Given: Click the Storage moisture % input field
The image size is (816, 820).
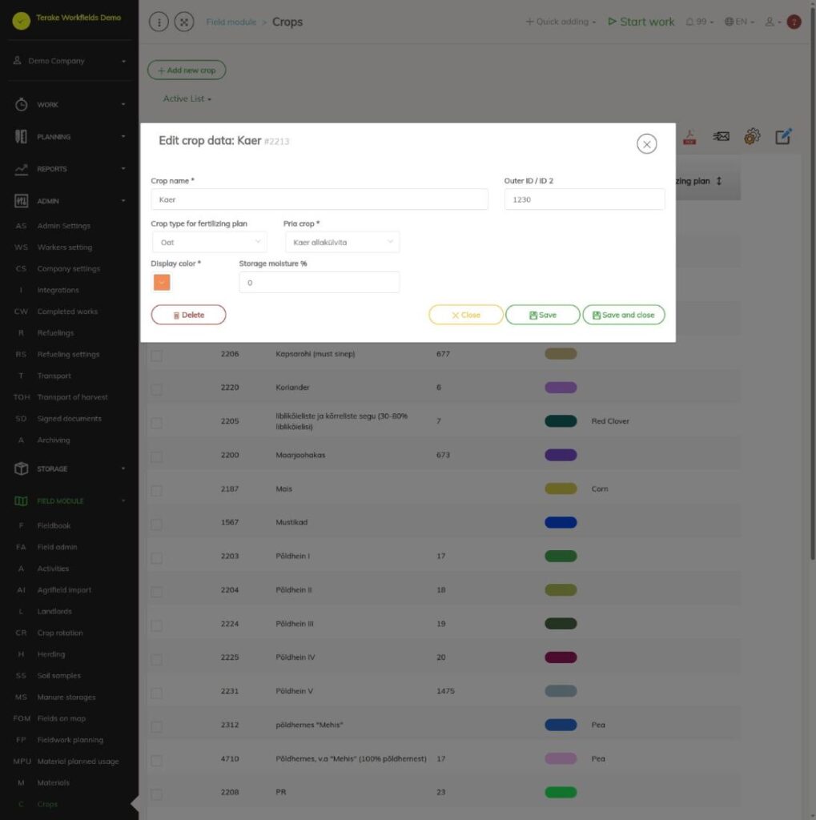Looking at the screenshot, I should pyautogui.click(x=319, y=283).
